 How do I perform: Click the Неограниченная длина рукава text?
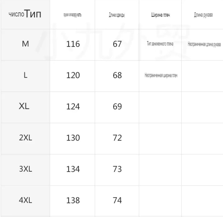click(204, 44)
